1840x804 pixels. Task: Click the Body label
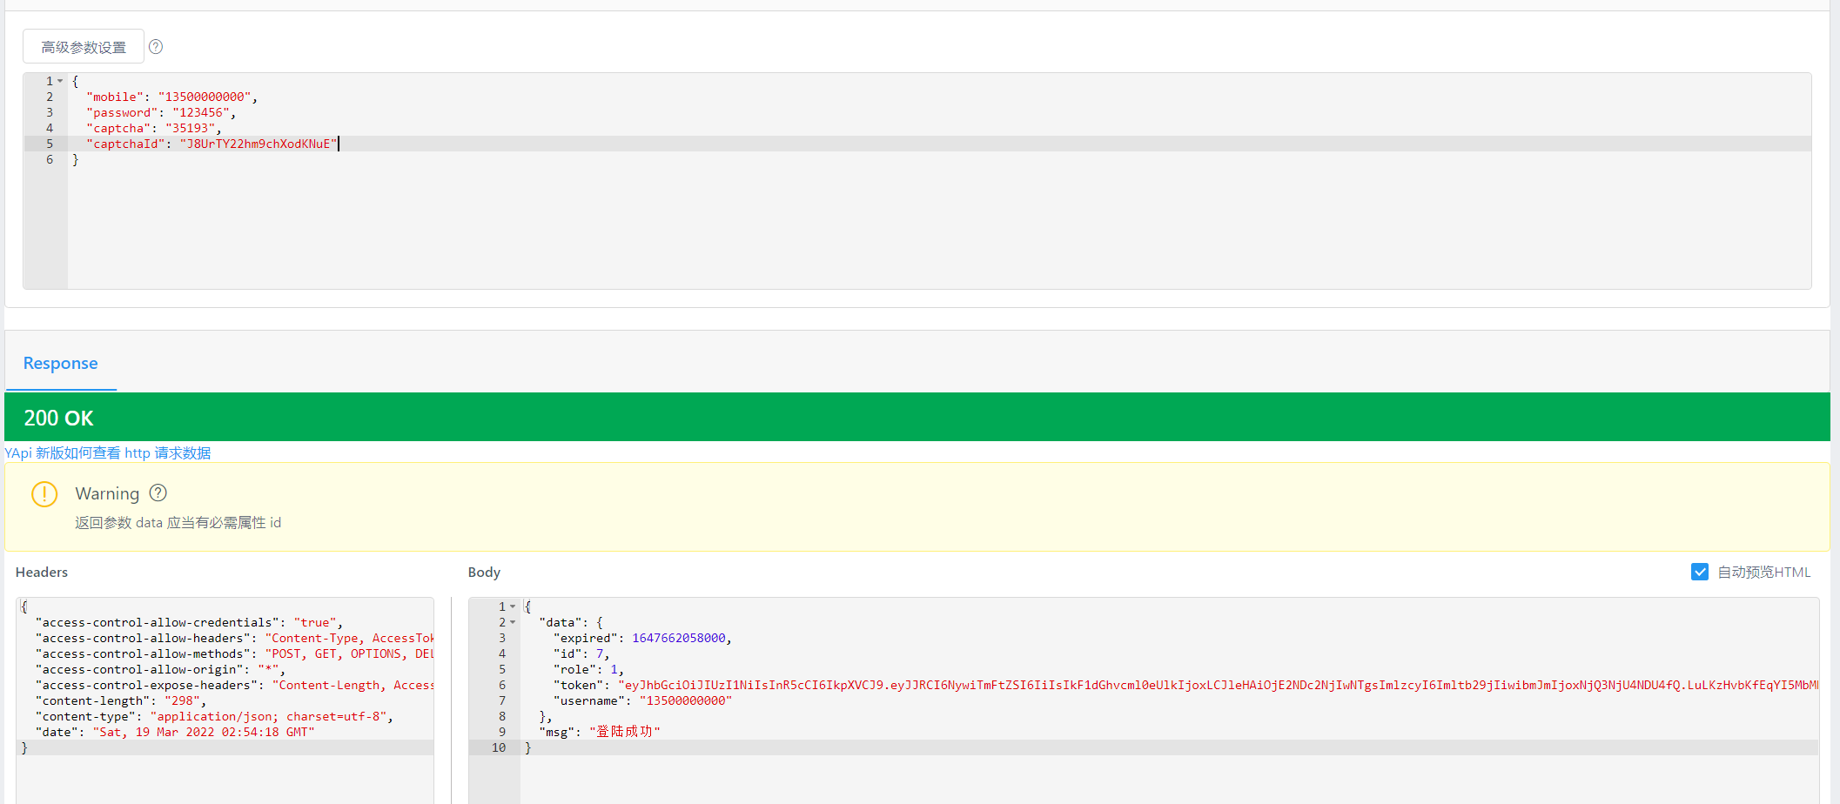484,572
